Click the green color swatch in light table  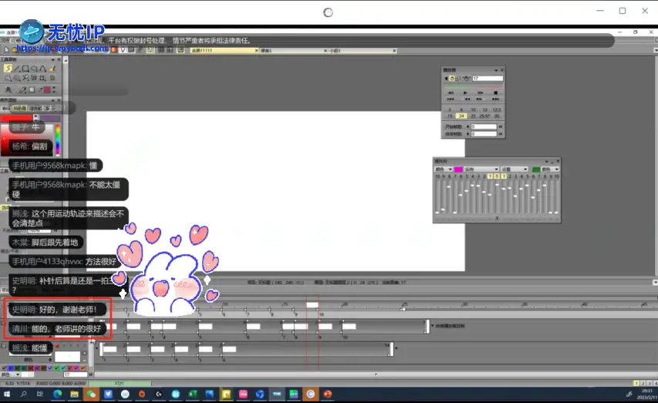click(x=536, y=169)
